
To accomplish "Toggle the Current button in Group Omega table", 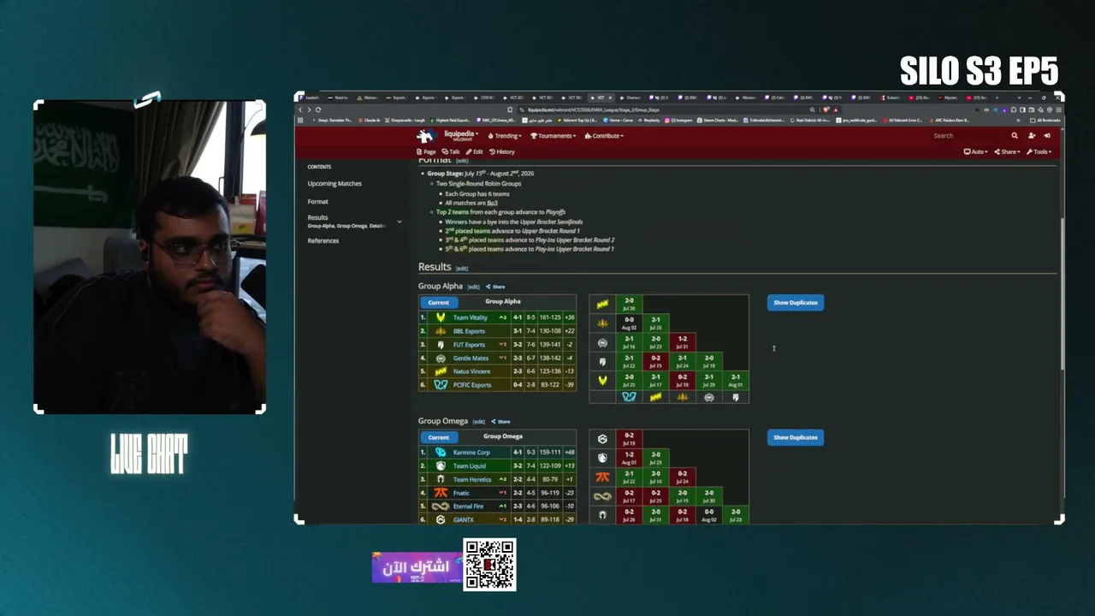I will point(438,437).
